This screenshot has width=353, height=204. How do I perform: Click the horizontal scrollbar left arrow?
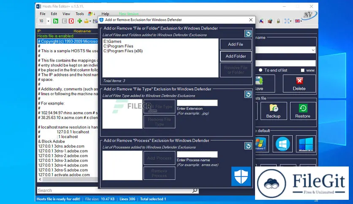click(40, 179)
